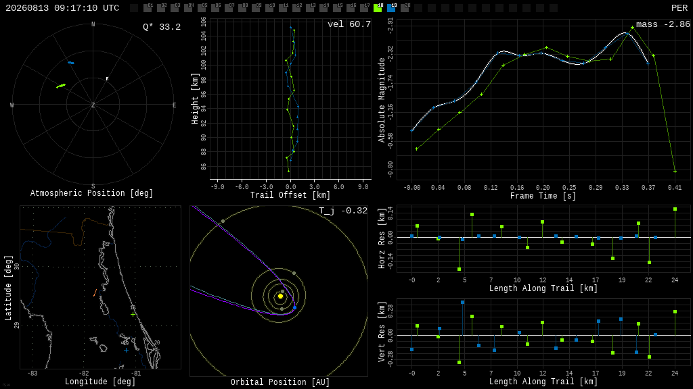
Task: Click the UTC timestamp in the header
Action: pos(62,8)
